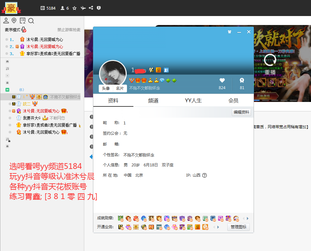This screenshot has height=251, width=311.
Task: Click right arrow to reveal more achievement badges
Action: tap(247, 218)
